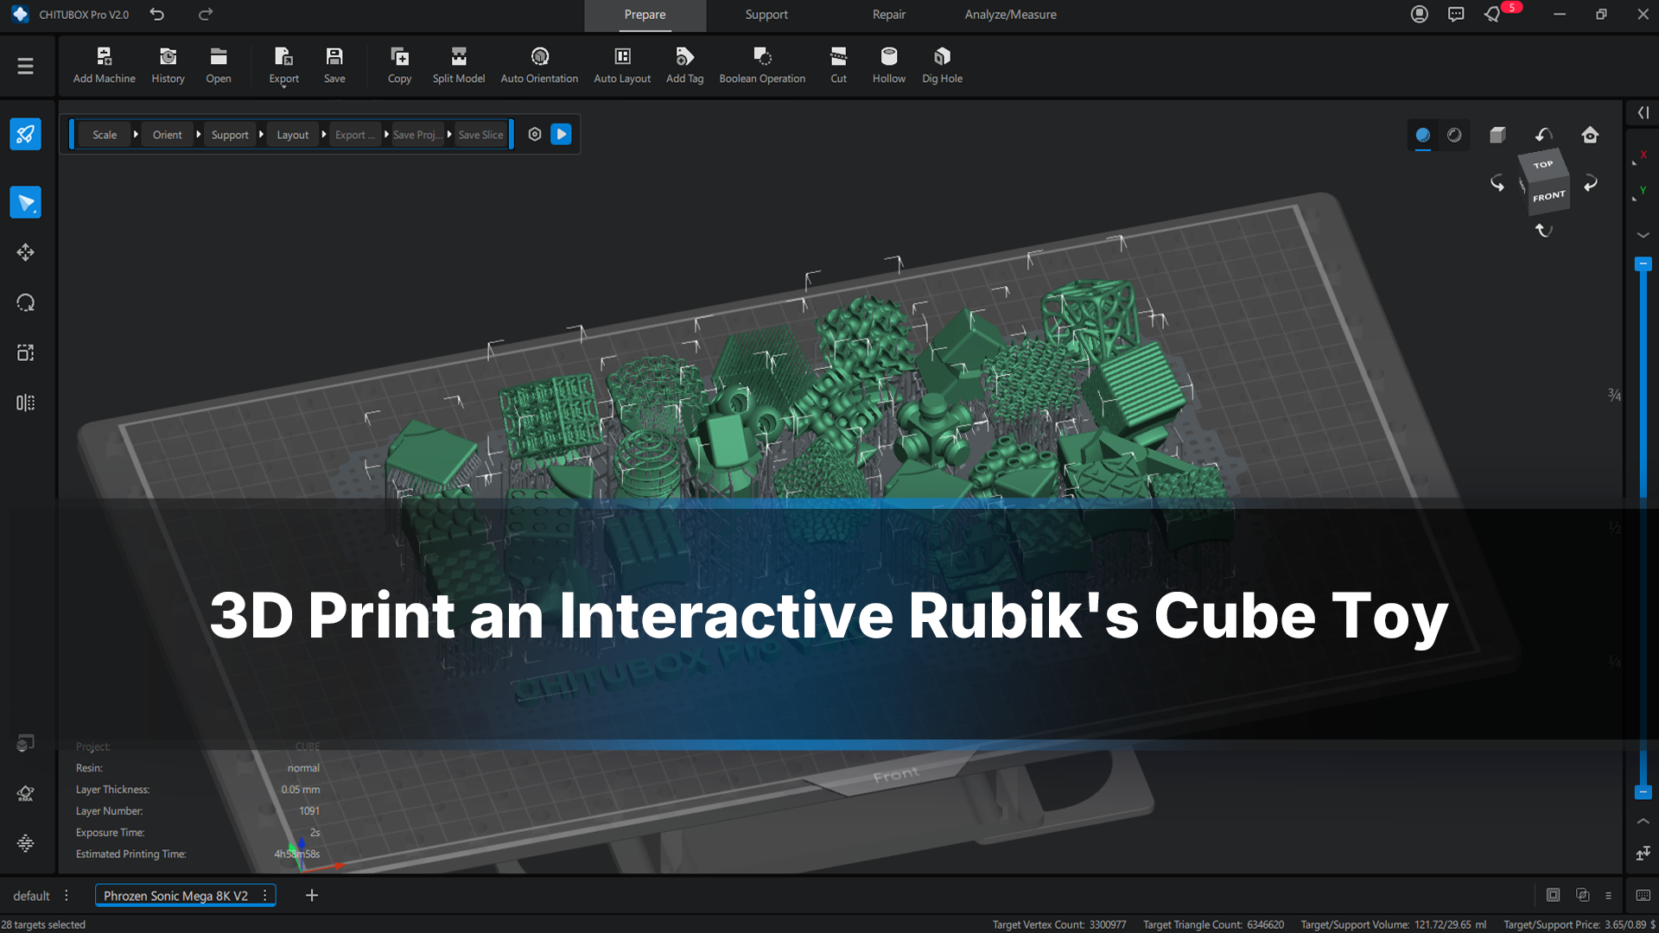Click the FRONT face of view cube
Screen dimensions: 1659x933
1548,196
